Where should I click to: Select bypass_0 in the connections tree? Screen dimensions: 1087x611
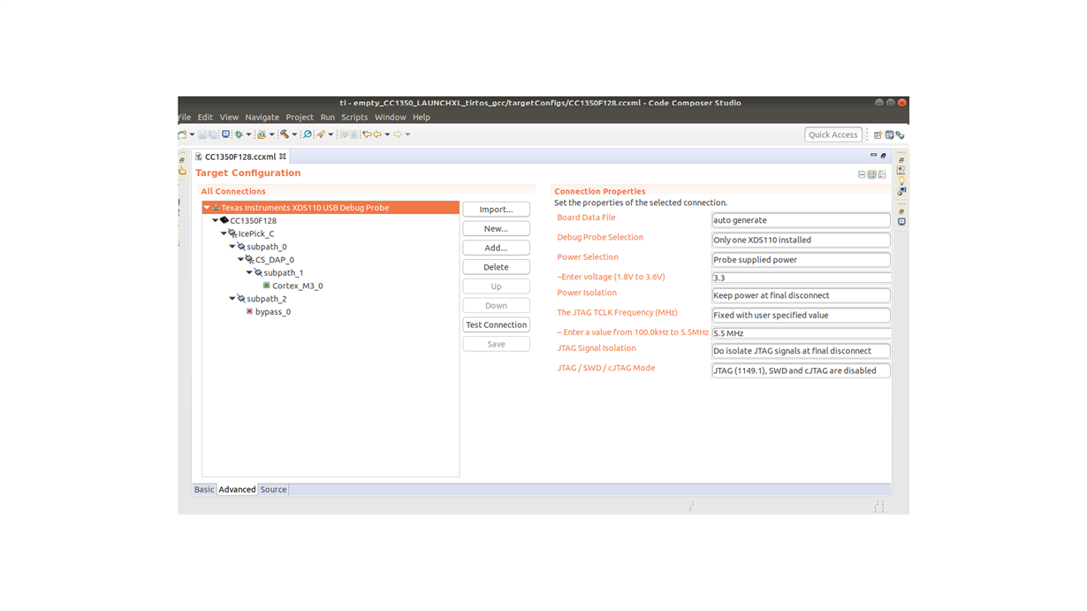[272, 311]
